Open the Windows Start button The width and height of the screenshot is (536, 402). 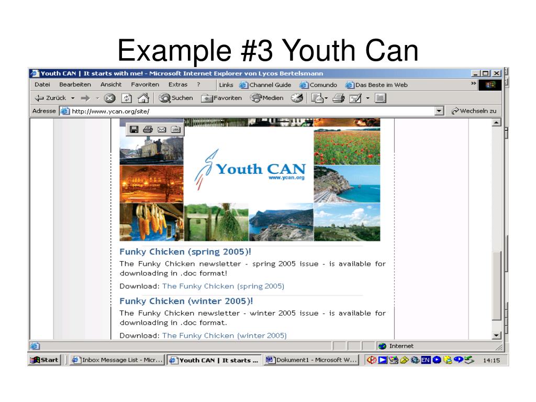point(45,360)
